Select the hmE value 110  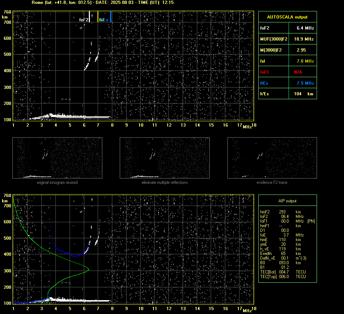(283, 240)
